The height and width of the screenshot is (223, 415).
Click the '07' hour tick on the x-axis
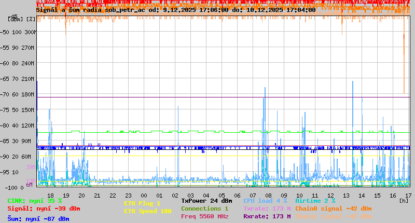(253, 196)
